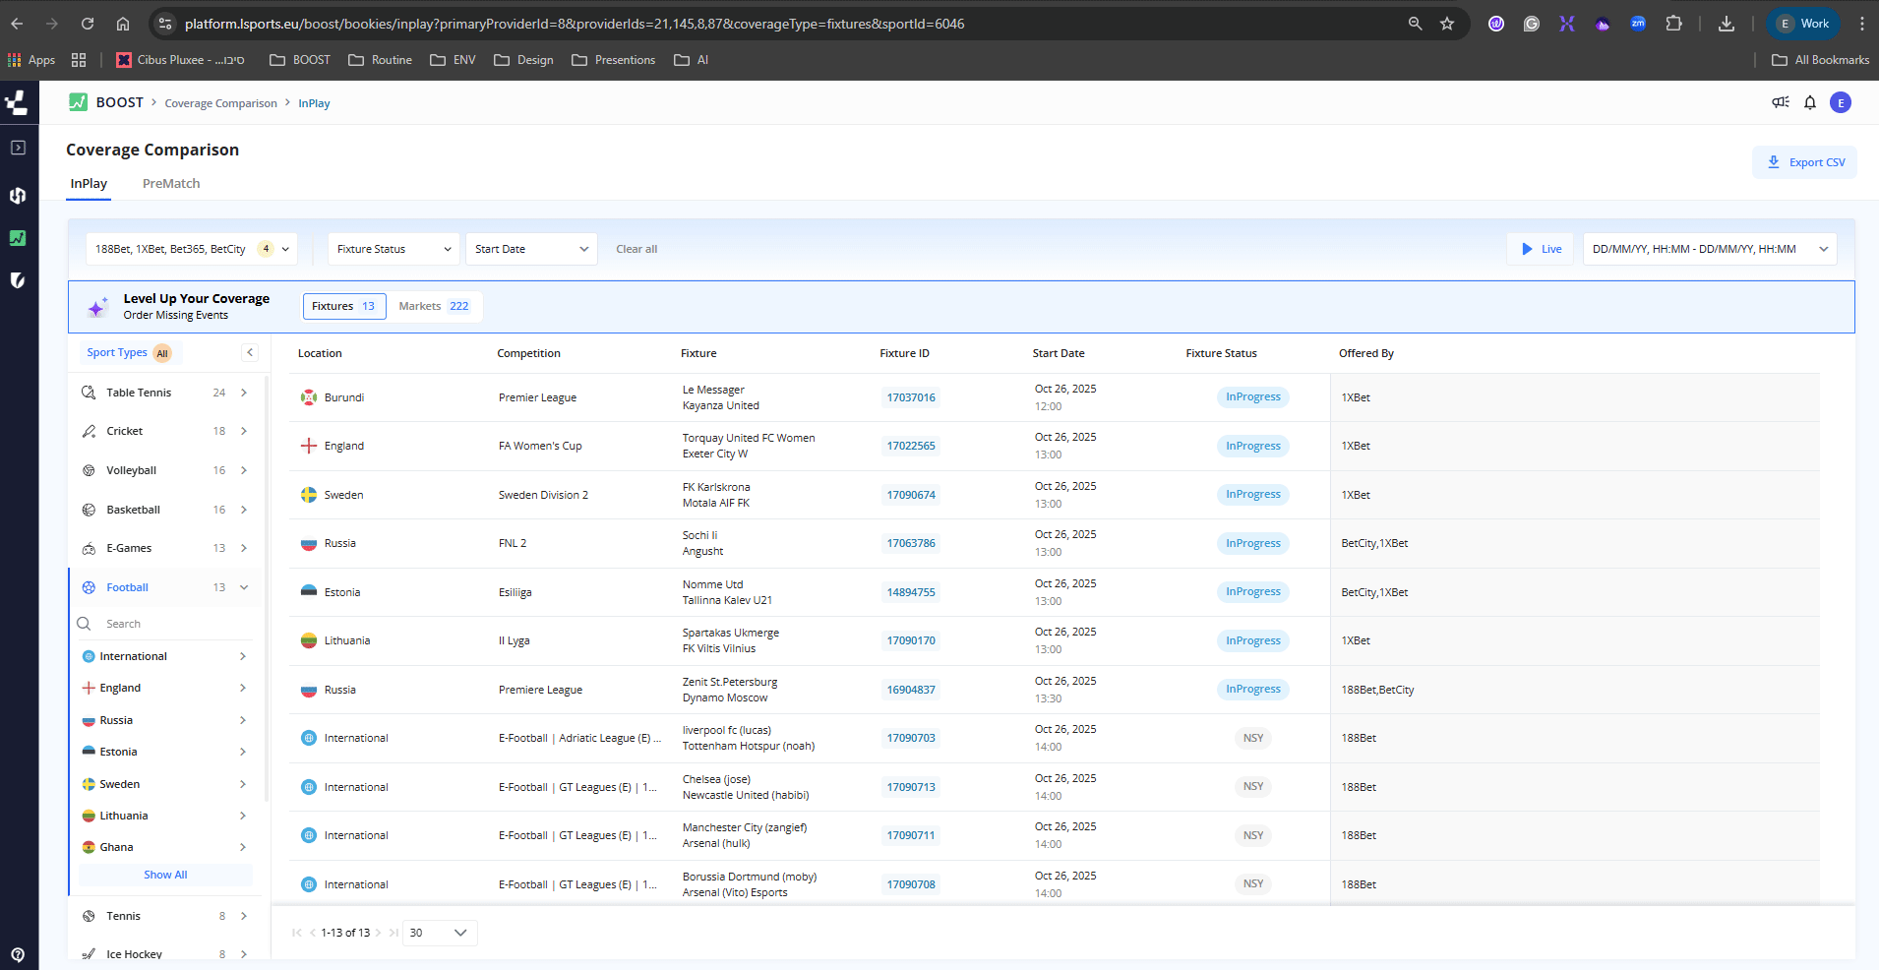Open the user avatar profile menu

coord(1840,102)
